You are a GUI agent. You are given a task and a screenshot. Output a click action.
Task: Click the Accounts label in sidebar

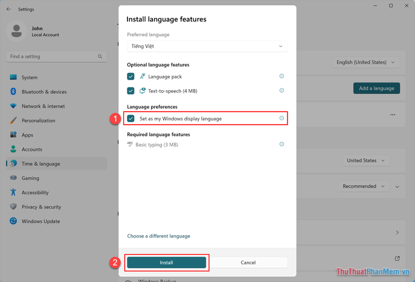(32, 149)
